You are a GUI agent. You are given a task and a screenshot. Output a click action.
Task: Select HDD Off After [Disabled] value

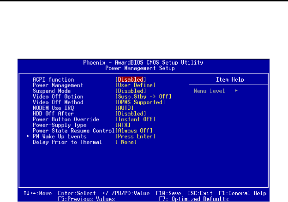pyautogui.click(x=131, y=114)
